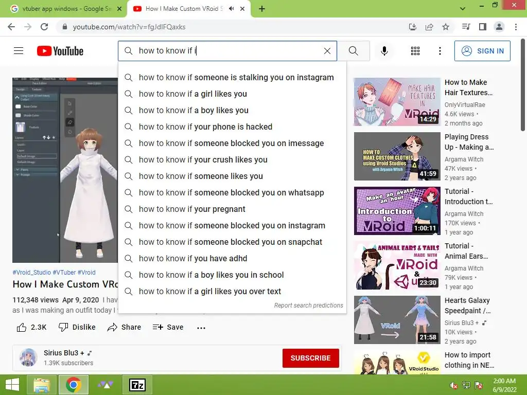Click muted volume icon in system tray
Image resolution: width=527 pixels, height=395 pixels.
point(453,385)
